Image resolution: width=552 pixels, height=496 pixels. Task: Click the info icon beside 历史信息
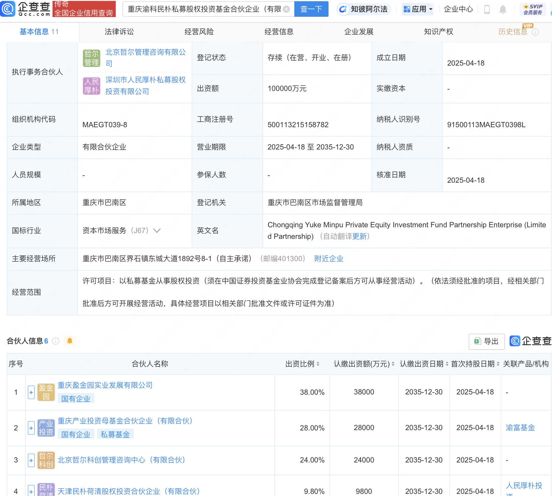click(535, 32)
